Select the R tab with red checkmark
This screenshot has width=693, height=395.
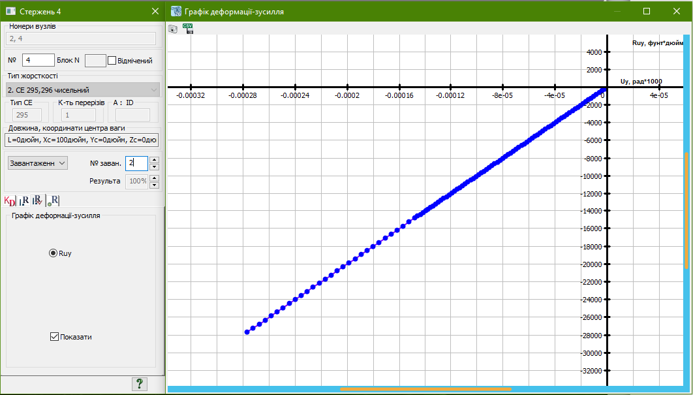(38, 200)
